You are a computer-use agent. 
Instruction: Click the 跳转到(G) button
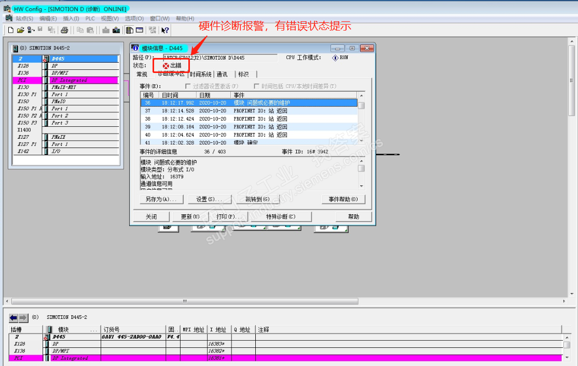(257, 199)
